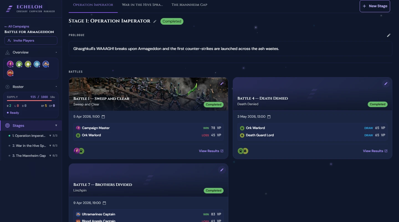Click Campaign Master's WIN 78 VP score
This screenshot has width=399, height=222.
212,128
